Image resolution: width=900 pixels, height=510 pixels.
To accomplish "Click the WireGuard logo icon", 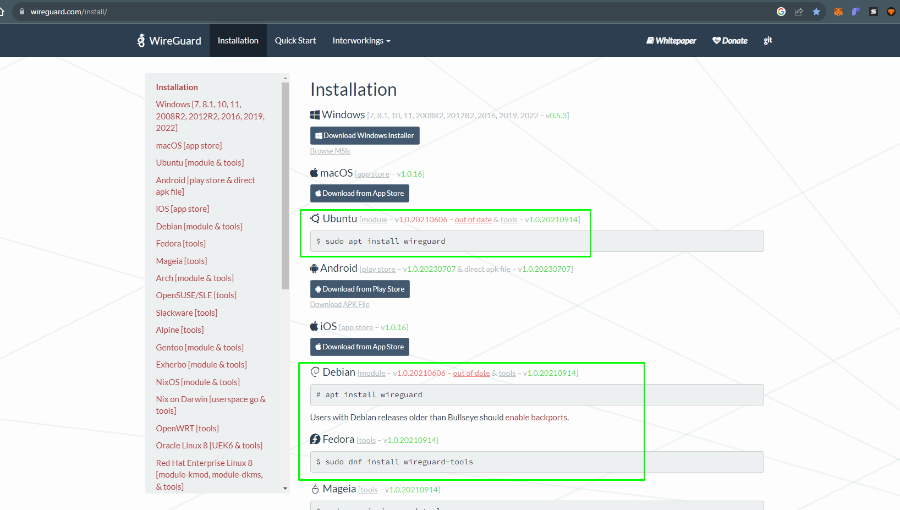I will [141, 41].
